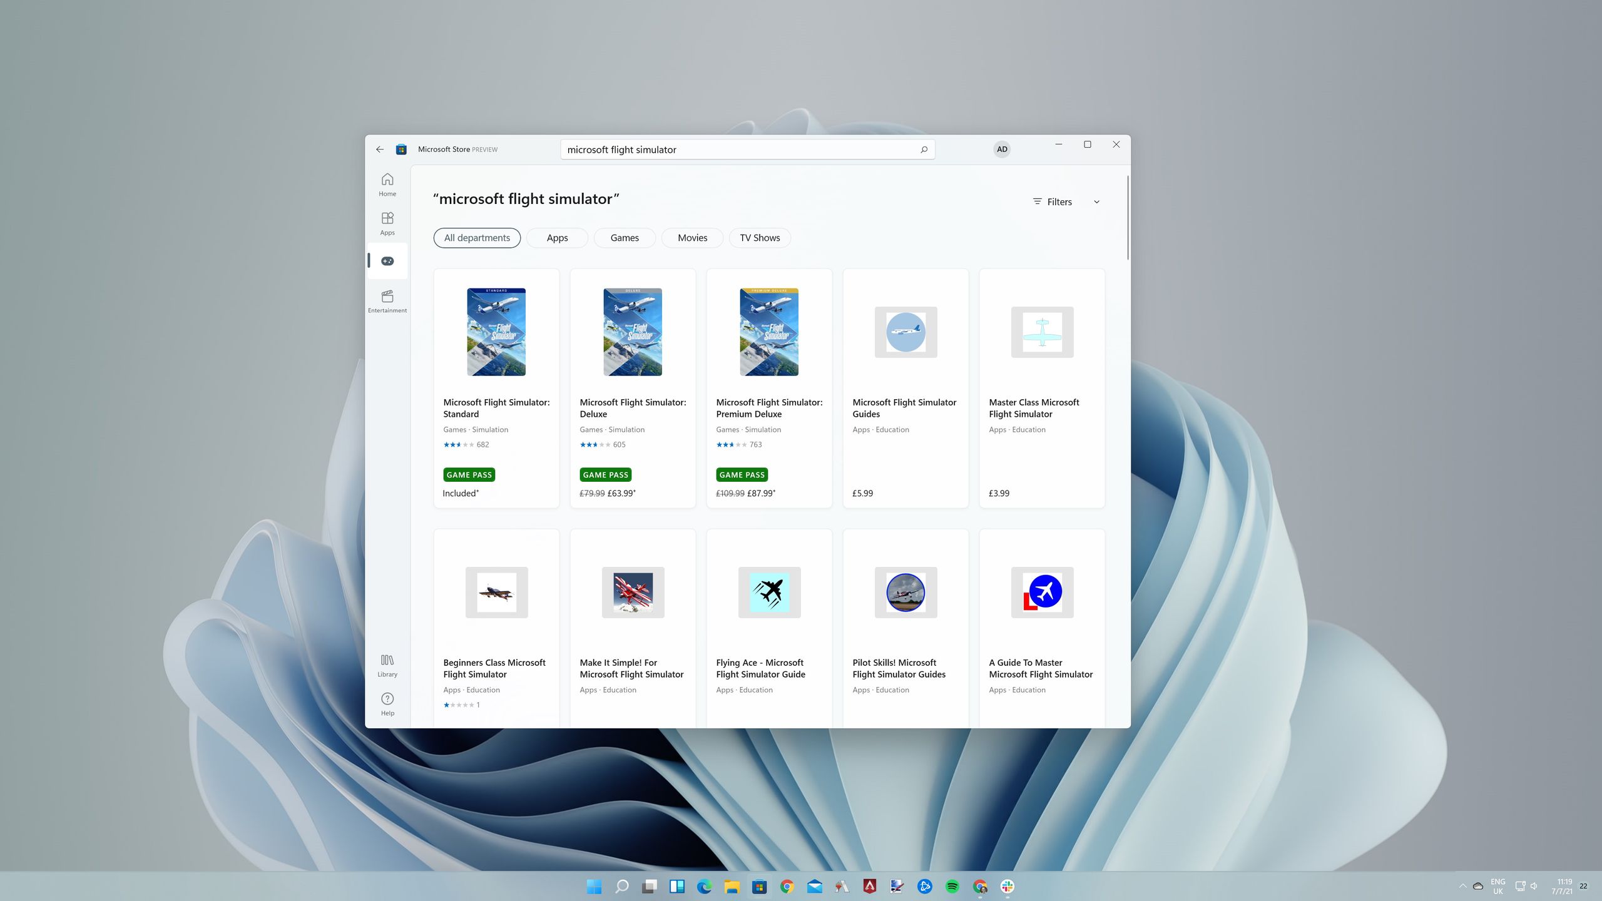Filter results by Games
Image resolution: width=1602 pixels, height=901 pixels.
[625, 238]
